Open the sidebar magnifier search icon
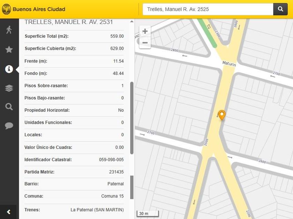 pyautogui.click(x=9, y=107)
